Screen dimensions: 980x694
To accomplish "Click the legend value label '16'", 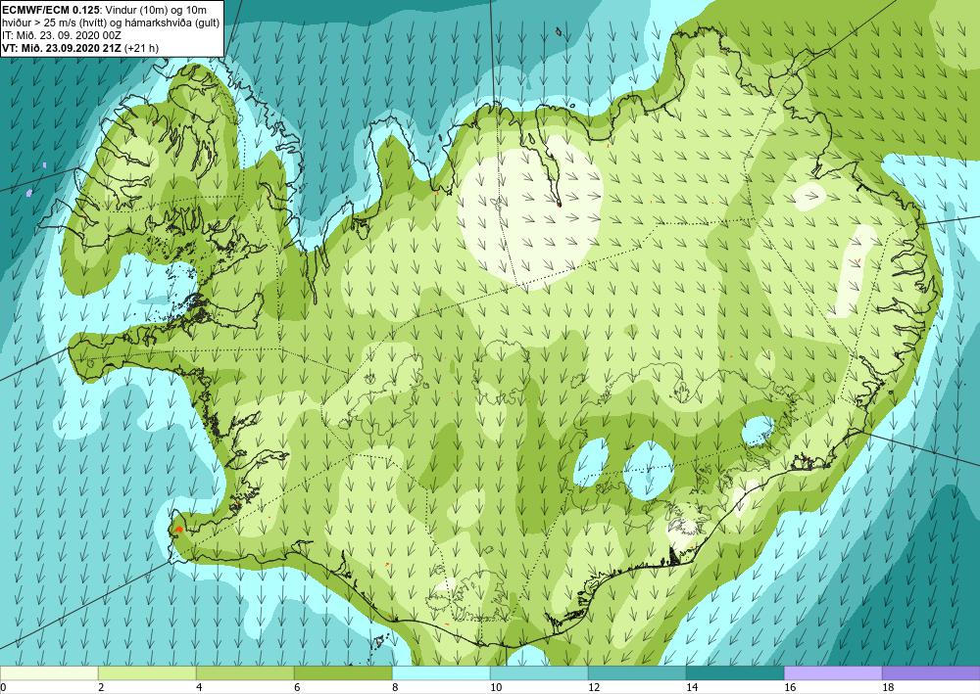I will (790, 687).
